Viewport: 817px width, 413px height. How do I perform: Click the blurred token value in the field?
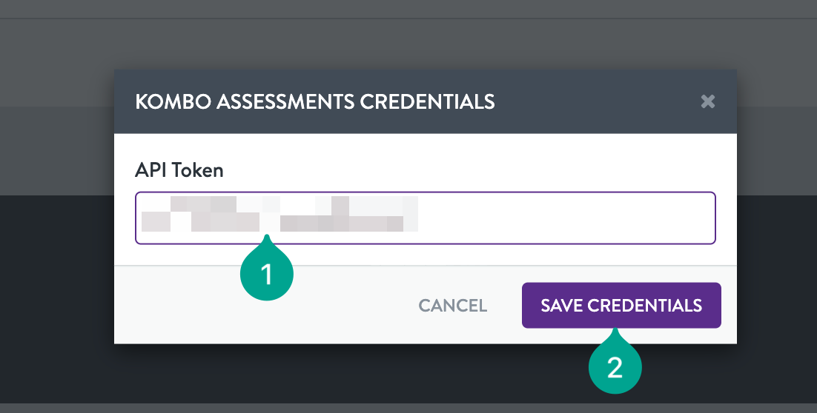click(x=279, y=214)
